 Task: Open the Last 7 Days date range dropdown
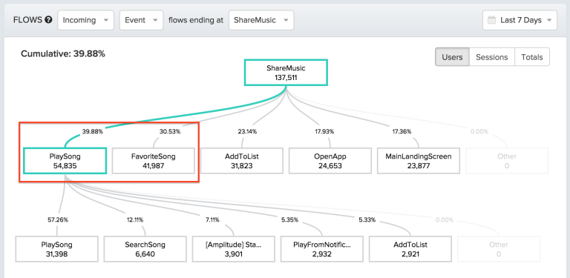520,20
